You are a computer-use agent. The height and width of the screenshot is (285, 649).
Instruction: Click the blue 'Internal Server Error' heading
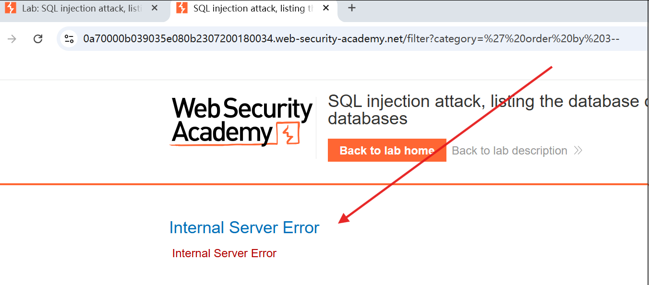click(x=244, y=227)
